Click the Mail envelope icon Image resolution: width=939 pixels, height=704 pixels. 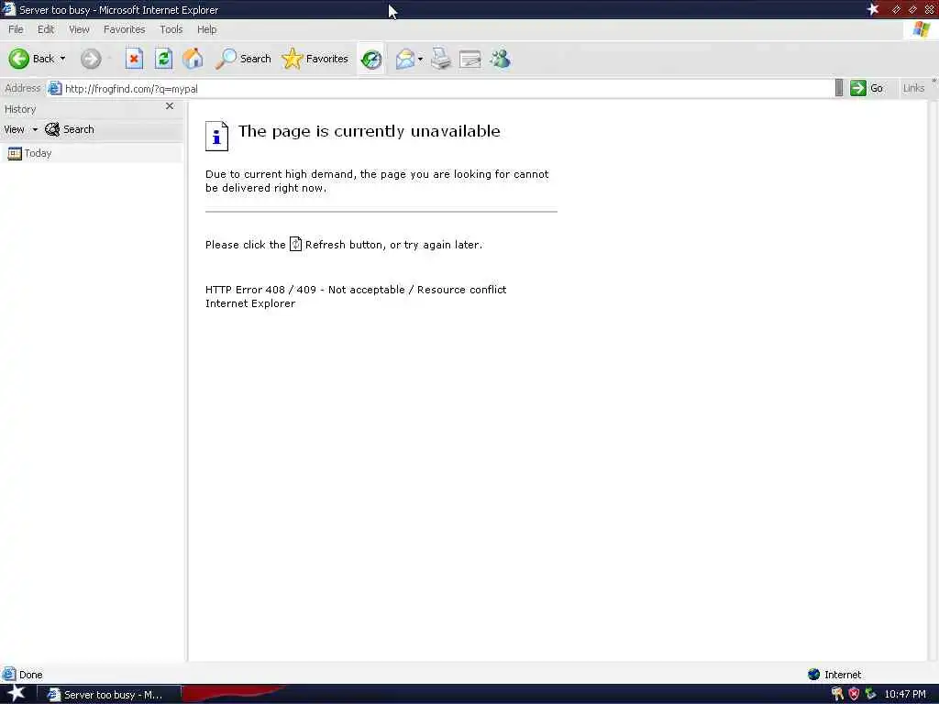pyautogui.click(x=404, y=59)
